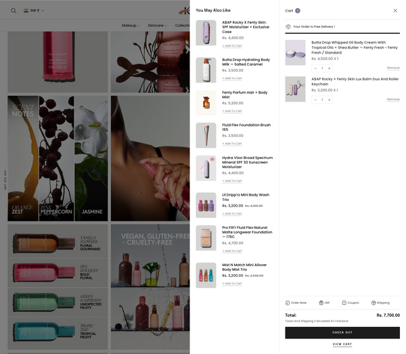Click the CHECK OUT button
Viewport: 406px width, 354px height.
pyautogui.click(x=342, y=332)
